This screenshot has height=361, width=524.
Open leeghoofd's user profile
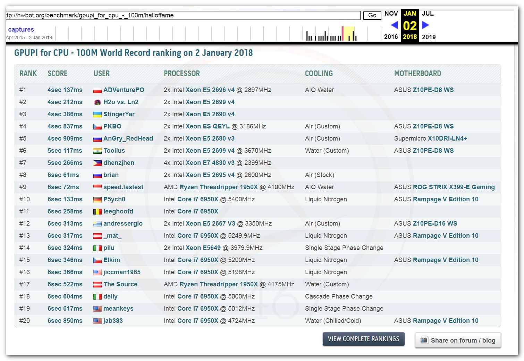118,211
